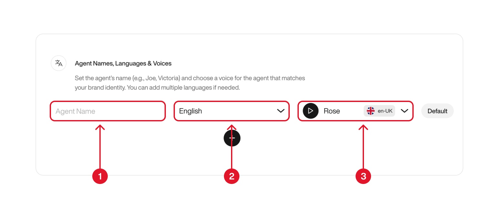504x224 pixels.
Task: Click the Agent Names, Languages & Voices heading
Action: pyautogui.click(x=123, y=63)
